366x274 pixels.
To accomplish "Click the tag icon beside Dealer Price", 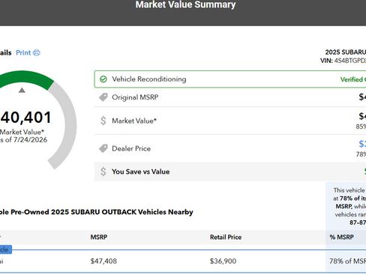I will tap(103, 148).
